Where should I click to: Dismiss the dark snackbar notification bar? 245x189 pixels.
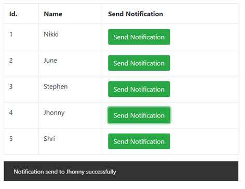(x=121, y=171)
